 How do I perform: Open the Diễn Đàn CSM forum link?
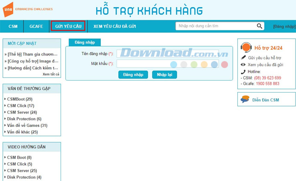click(x=265, y=100)
